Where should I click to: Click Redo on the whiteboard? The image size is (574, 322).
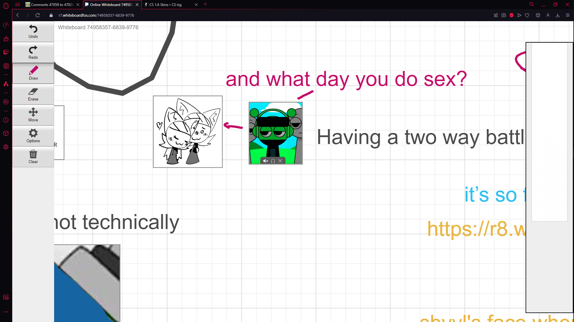coord(33,52)
